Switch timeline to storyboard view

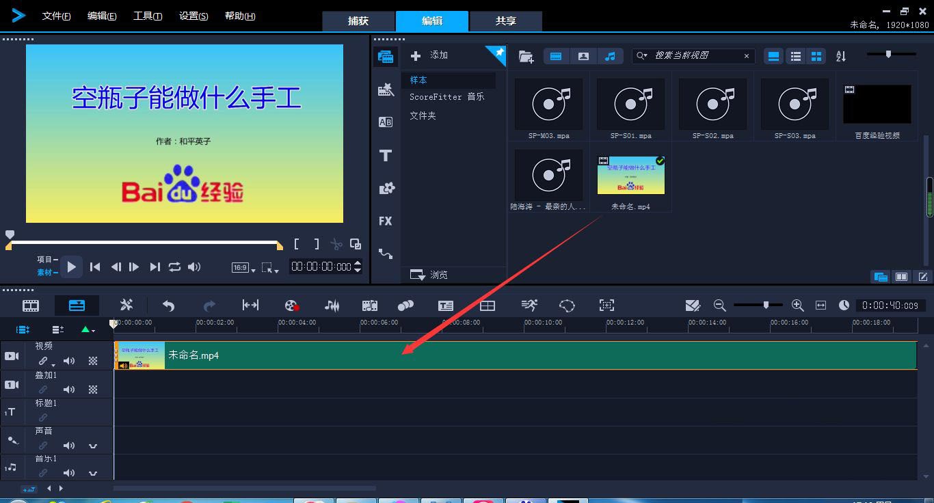point(31,305)
